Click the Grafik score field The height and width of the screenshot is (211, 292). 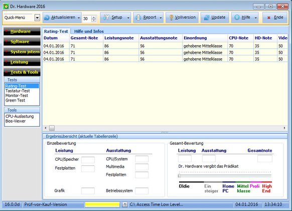coord(88,191)
